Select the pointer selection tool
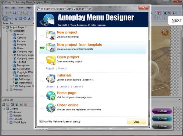The height and width of the screenshot is (136, 183). click(x=5, y=18)
